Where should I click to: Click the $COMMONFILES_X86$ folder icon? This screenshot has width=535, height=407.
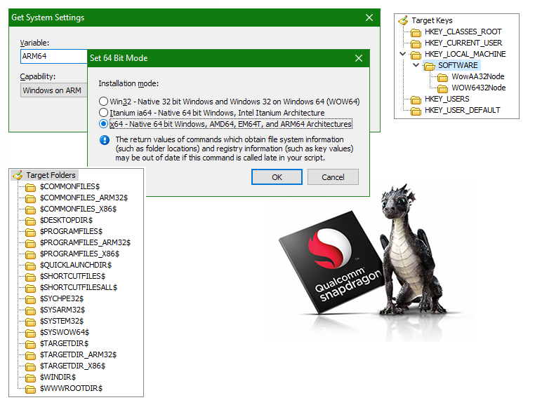point(30,209)
